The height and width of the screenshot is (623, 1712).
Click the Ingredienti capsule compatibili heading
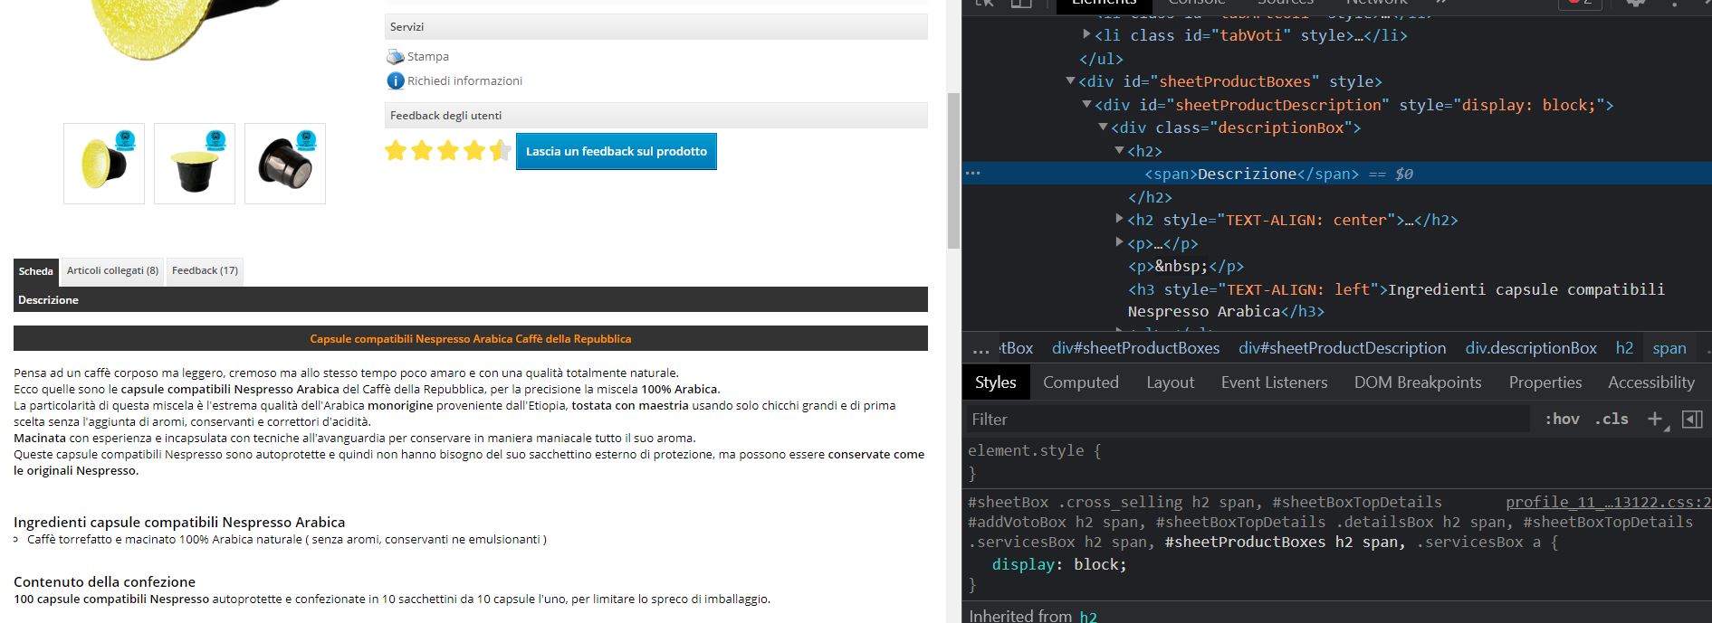coord(179,522)
